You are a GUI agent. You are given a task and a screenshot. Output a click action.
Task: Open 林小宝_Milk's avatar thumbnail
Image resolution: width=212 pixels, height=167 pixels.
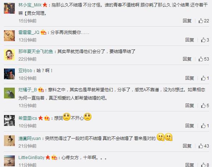[x=9, y=8]
